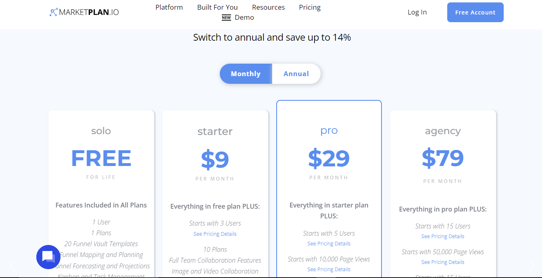Switch billing toggle to Monthly

(246, 74)
